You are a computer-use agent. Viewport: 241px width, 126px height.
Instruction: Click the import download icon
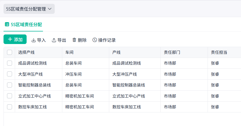(34, 40)
